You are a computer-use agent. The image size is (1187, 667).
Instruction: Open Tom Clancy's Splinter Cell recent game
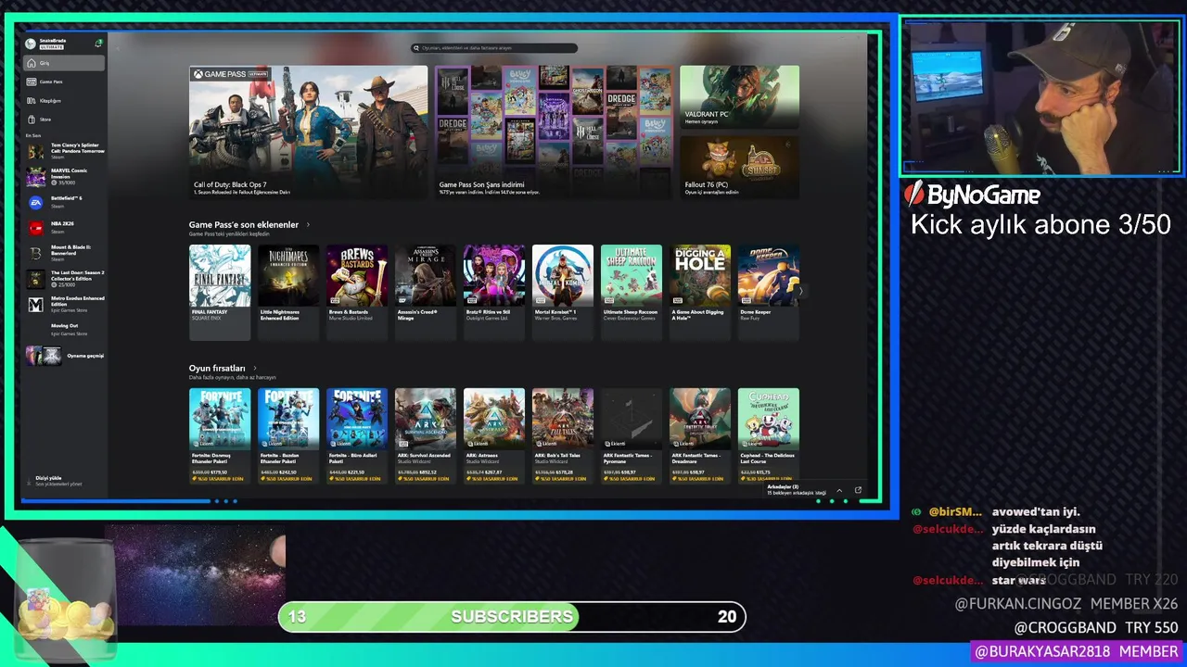coord(65,150)
